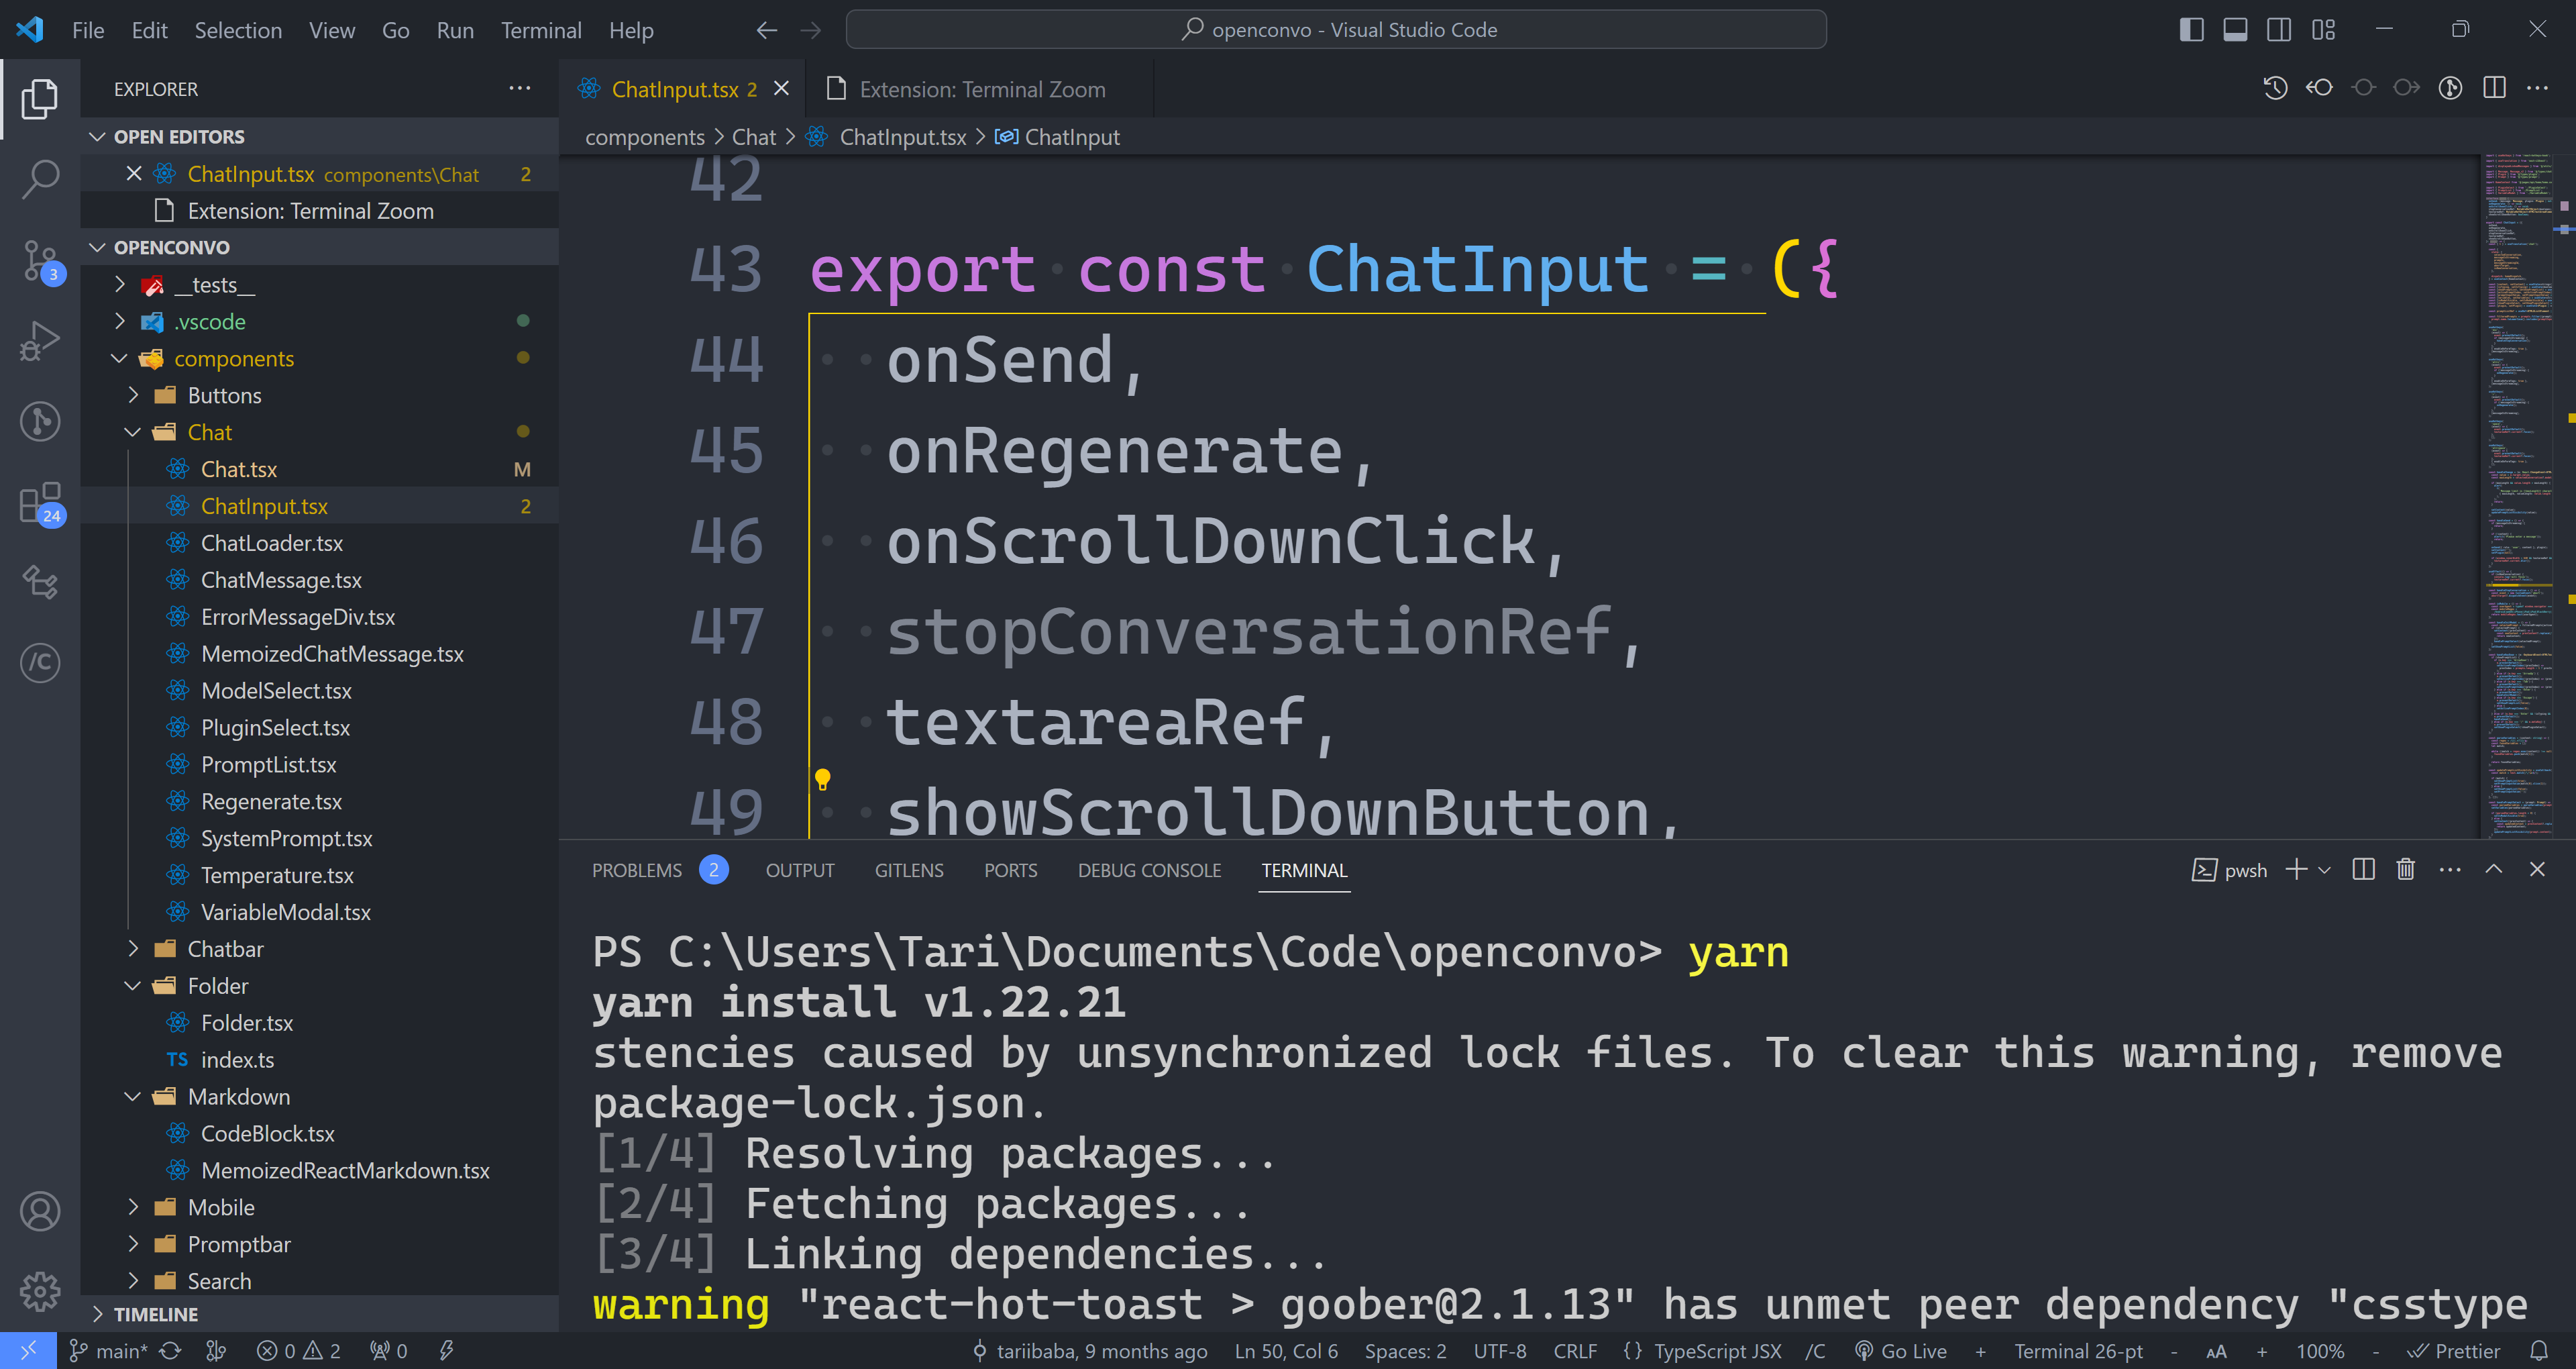The height and width of the screenshot is (1369, 2576).
Task: Split the editor to the right
Action: 2494,88
